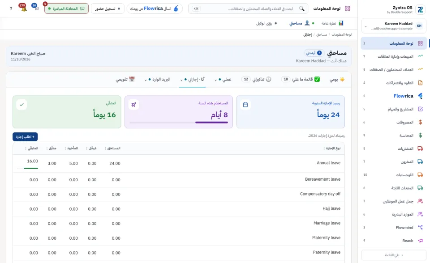This screenshot has width=430, height=263.
Task: Click the request leave button
Action: coord(25,137)
